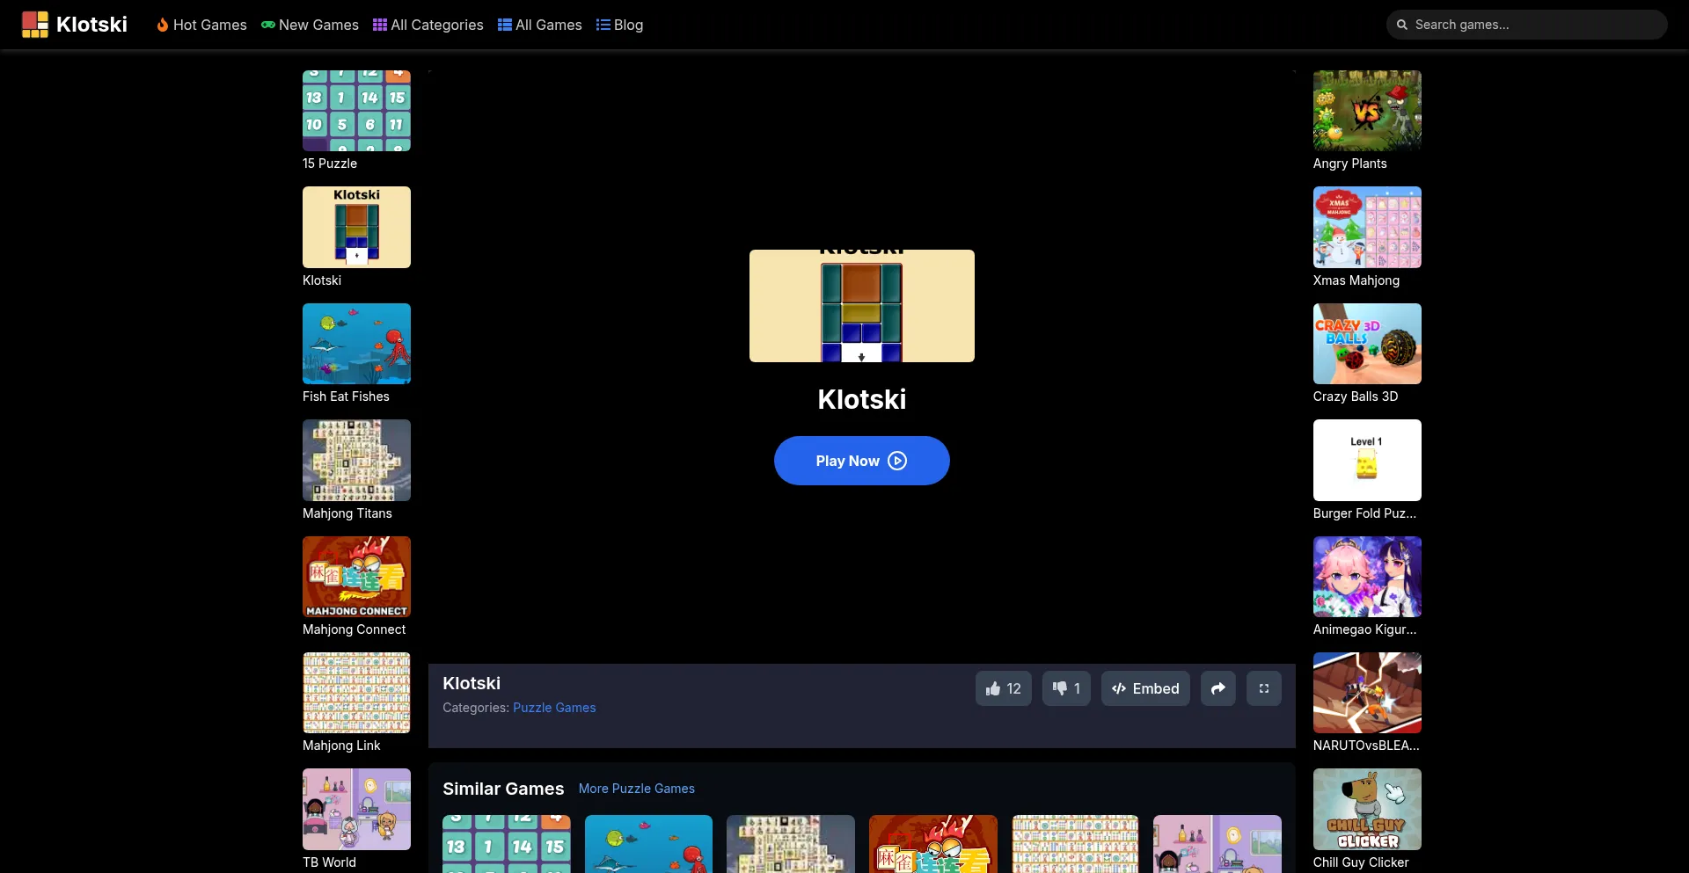Open Mahjong Connect card in Similar Games

click(x=933, y=844)
